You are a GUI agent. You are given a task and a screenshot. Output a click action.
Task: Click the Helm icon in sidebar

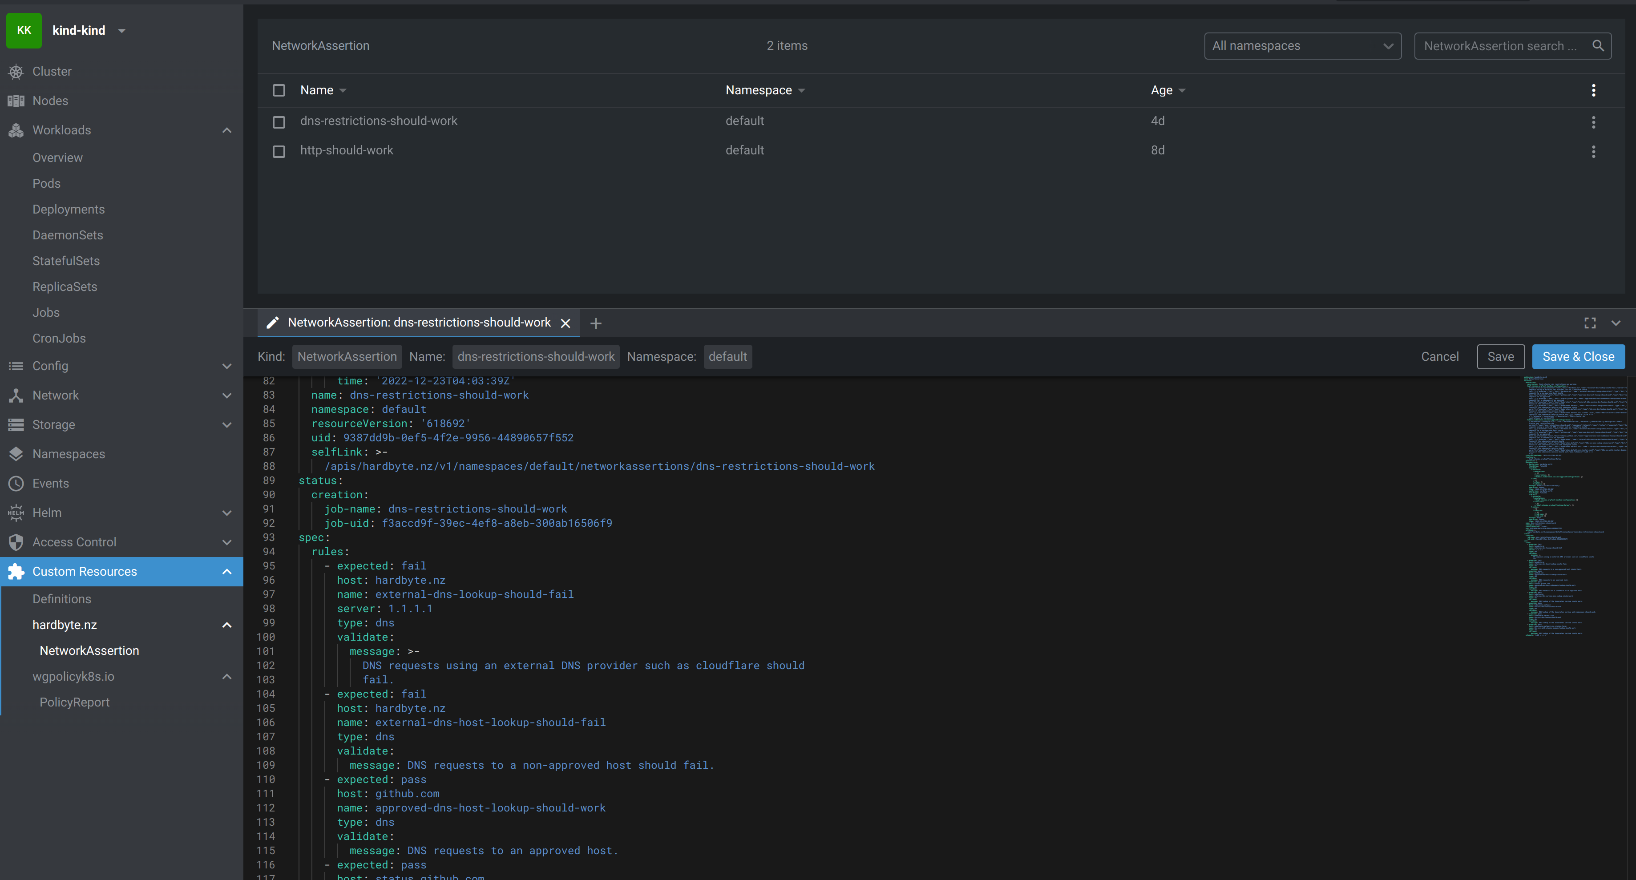pyautogui.click(x=16, y=513)
